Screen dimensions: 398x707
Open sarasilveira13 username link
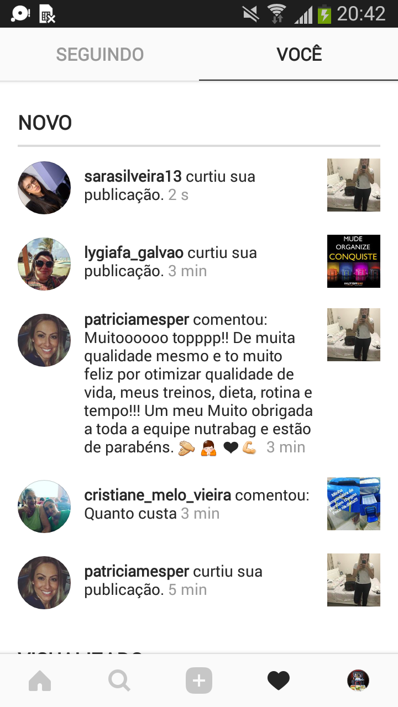click(x=133, y=177)
